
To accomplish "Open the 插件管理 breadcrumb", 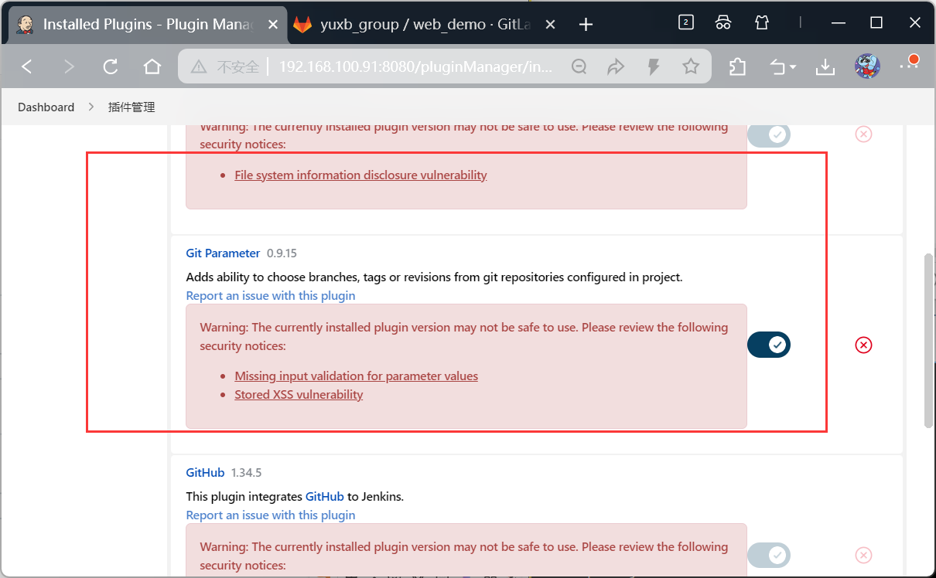I will point(132,107).
